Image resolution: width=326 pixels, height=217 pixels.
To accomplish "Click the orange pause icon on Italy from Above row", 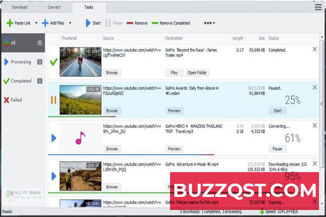I will tap(54, 100).
